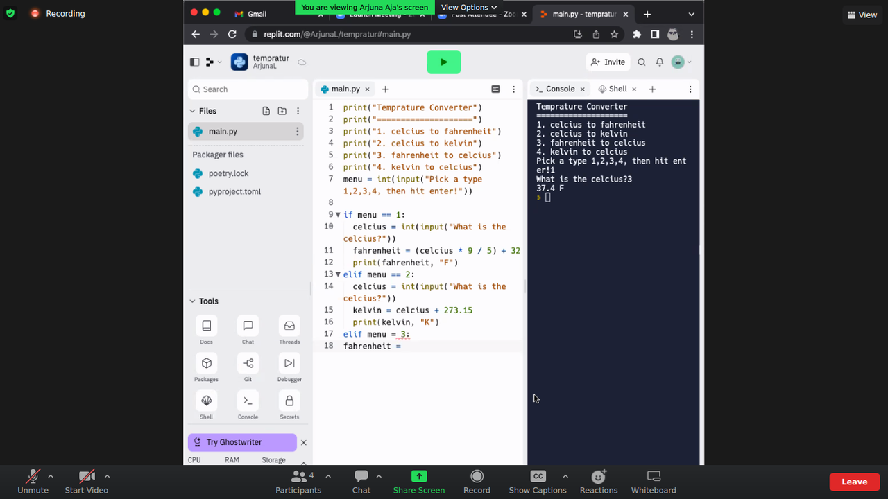888x499 pixels.
Task: Click the Search files field
Action: click(248, 89)
